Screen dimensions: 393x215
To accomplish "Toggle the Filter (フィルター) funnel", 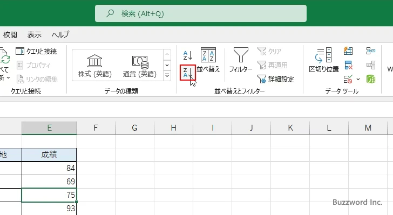I will 241,60.
